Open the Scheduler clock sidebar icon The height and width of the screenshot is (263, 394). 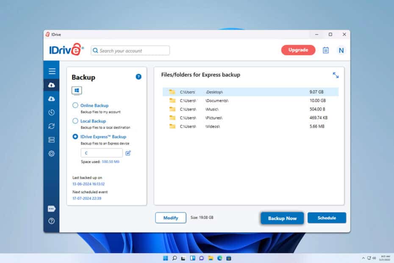tap(52, 112)
